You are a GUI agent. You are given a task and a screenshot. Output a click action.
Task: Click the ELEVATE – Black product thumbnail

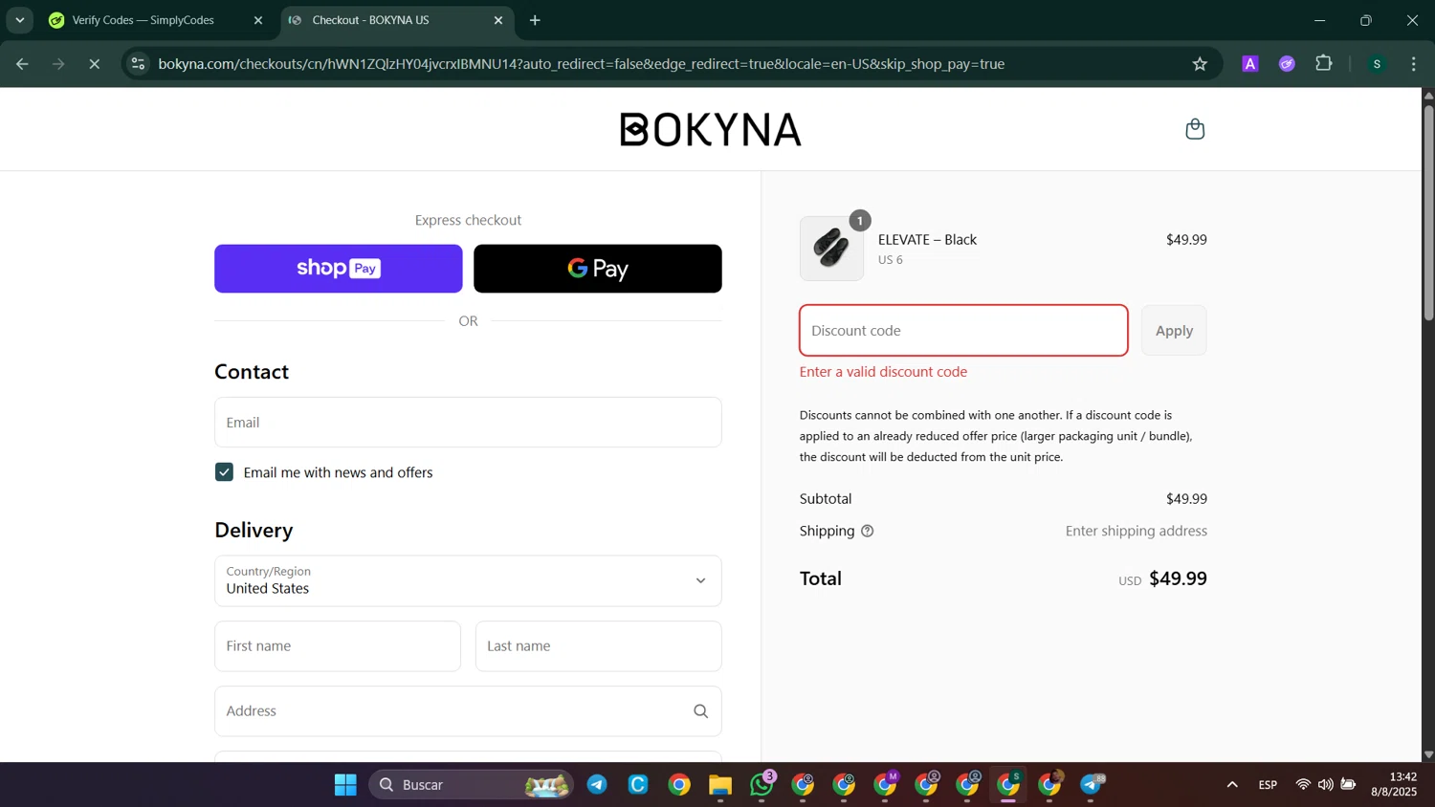(x=831, y=249)
